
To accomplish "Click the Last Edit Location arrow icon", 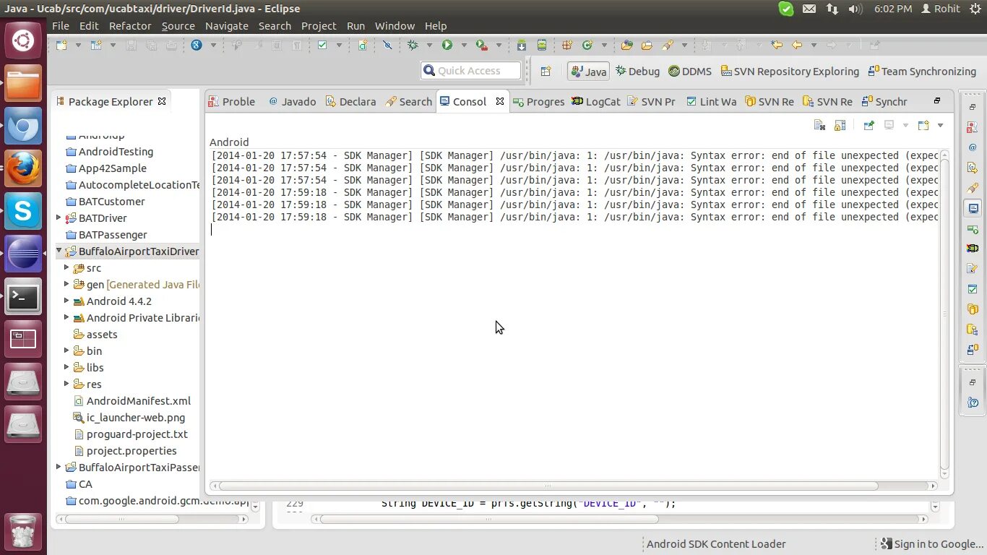I will (777, 45).
